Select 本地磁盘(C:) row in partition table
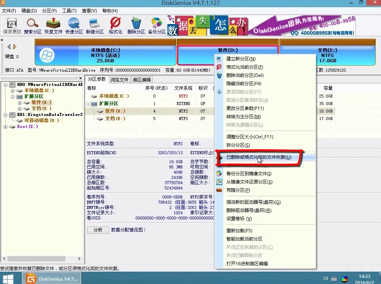This screenshot has height=284, width=381. pyautogui.click(x=149, y=96)
